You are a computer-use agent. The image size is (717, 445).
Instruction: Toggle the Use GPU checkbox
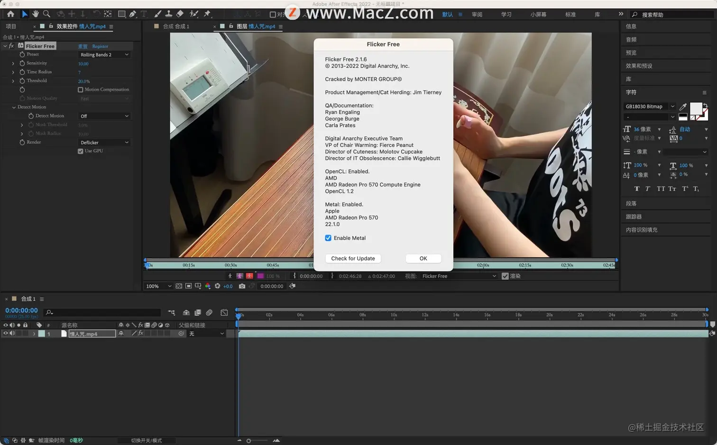click(x=80, y=151)
